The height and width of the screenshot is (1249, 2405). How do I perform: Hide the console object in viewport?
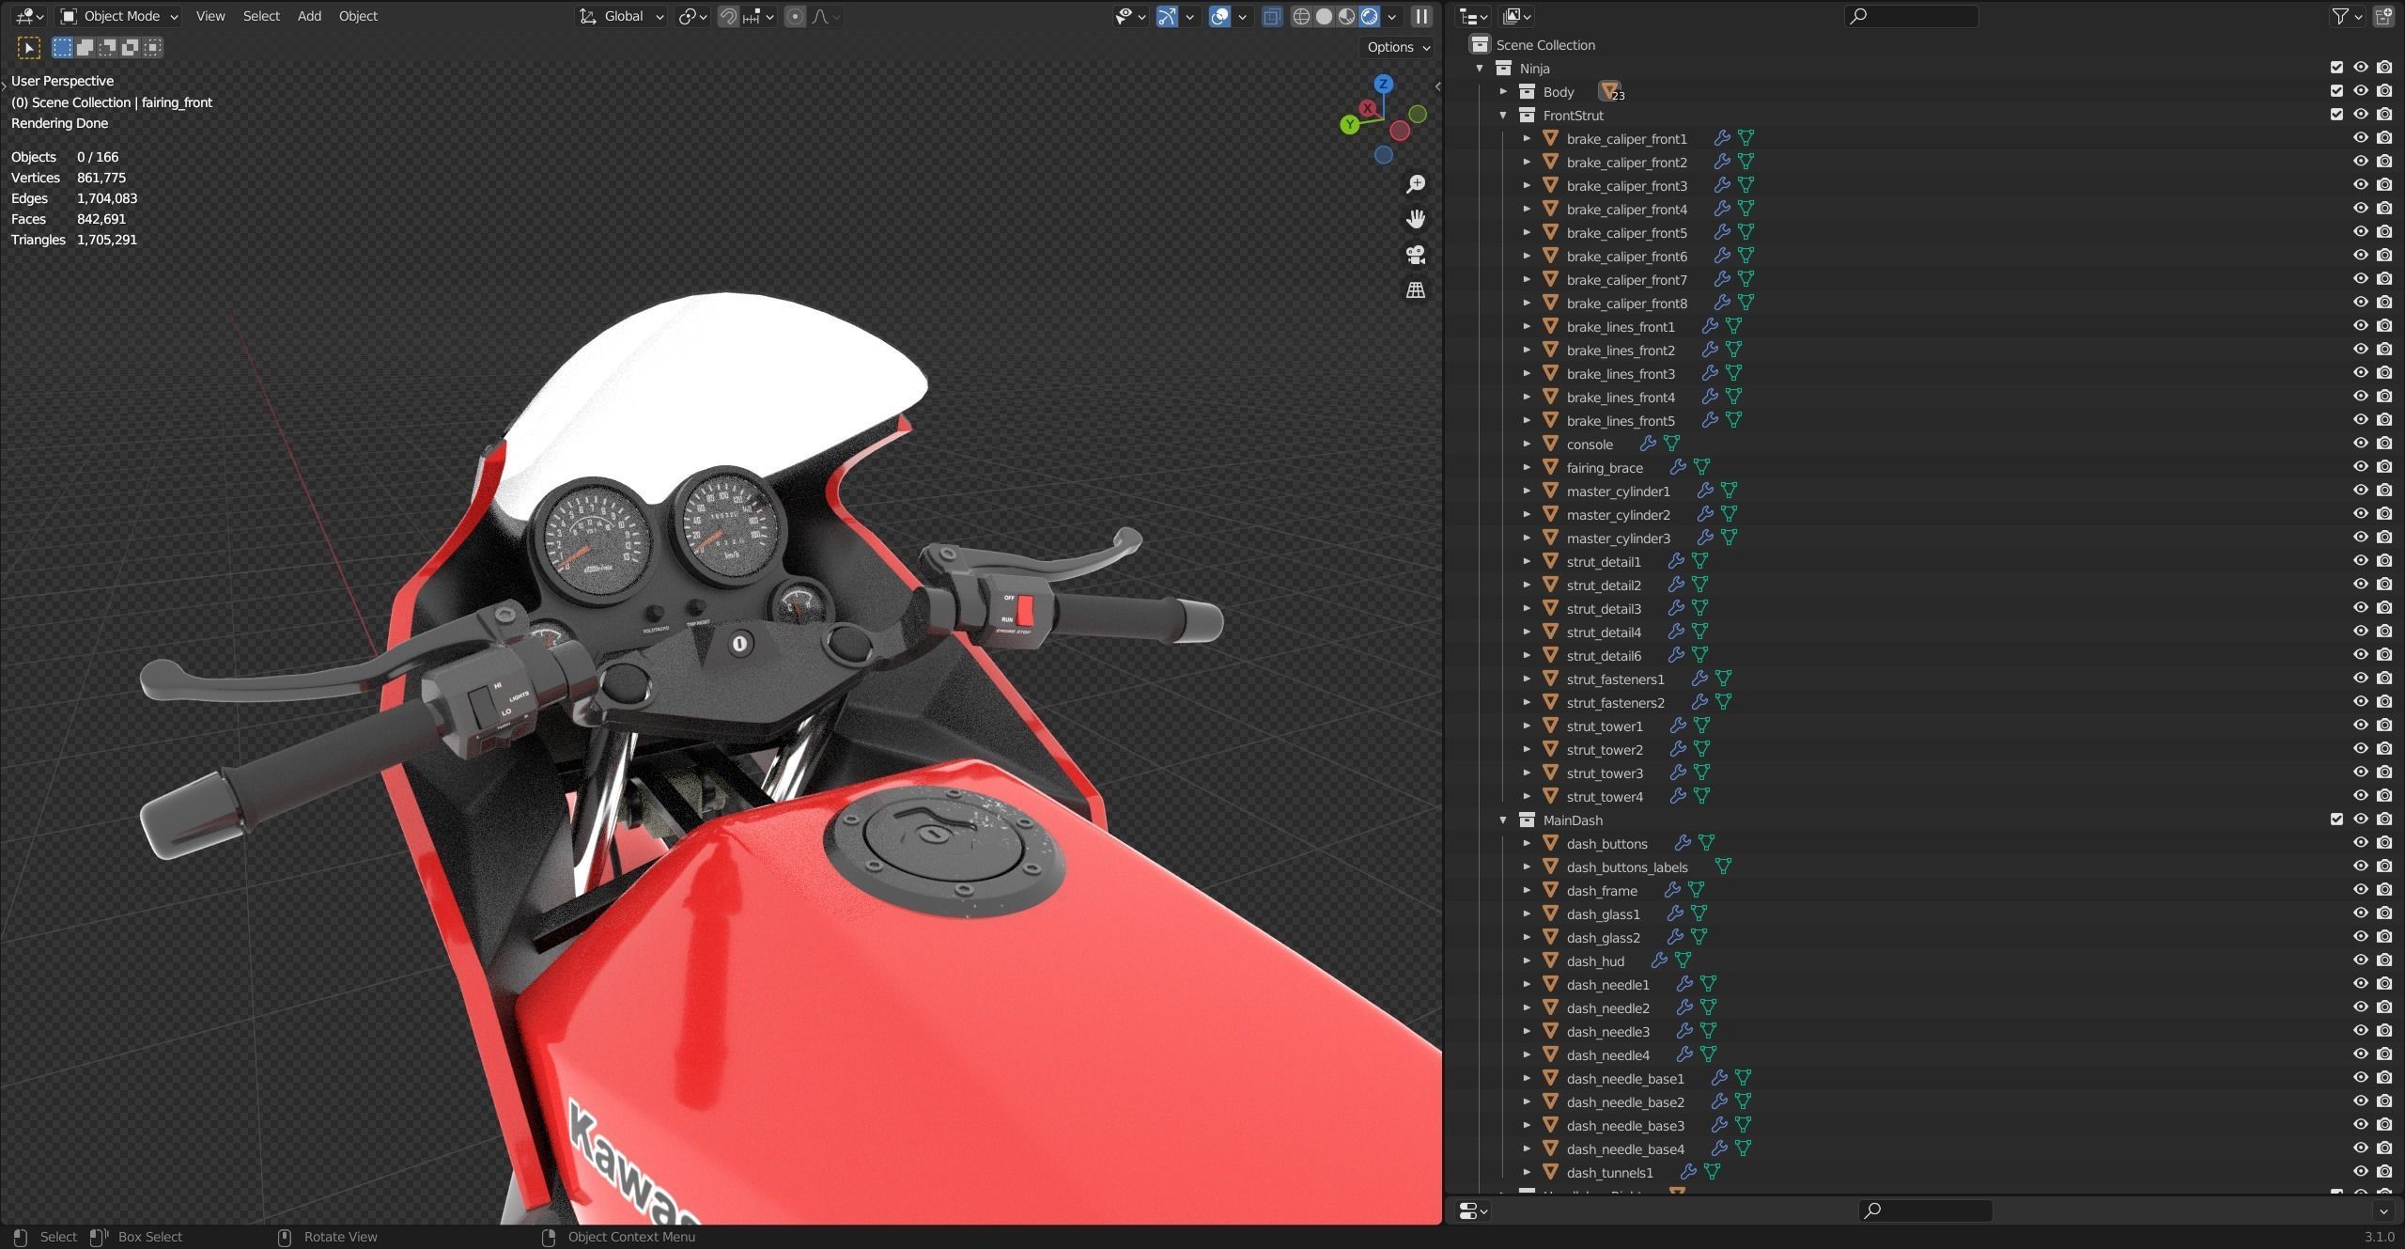pos(2360,444)
